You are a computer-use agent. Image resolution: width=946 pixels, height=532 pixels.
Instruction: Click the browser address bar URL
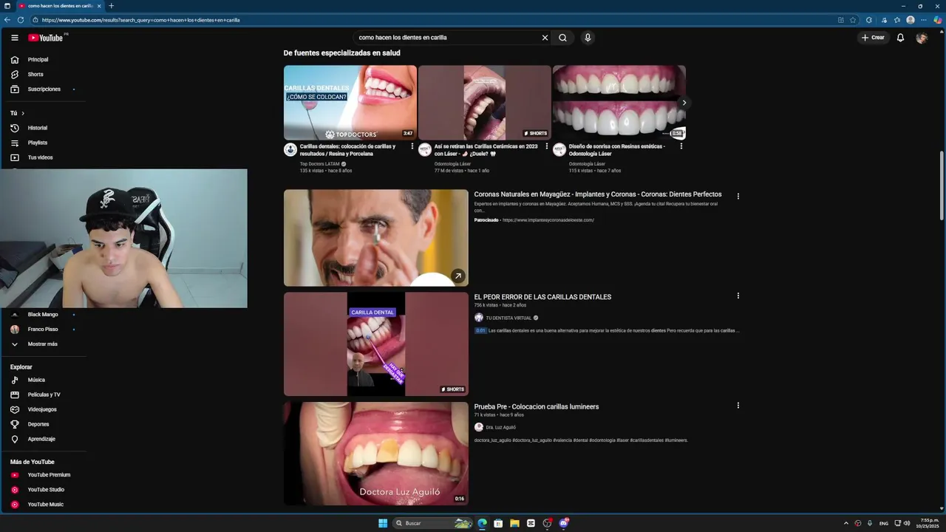pos(140,20)
